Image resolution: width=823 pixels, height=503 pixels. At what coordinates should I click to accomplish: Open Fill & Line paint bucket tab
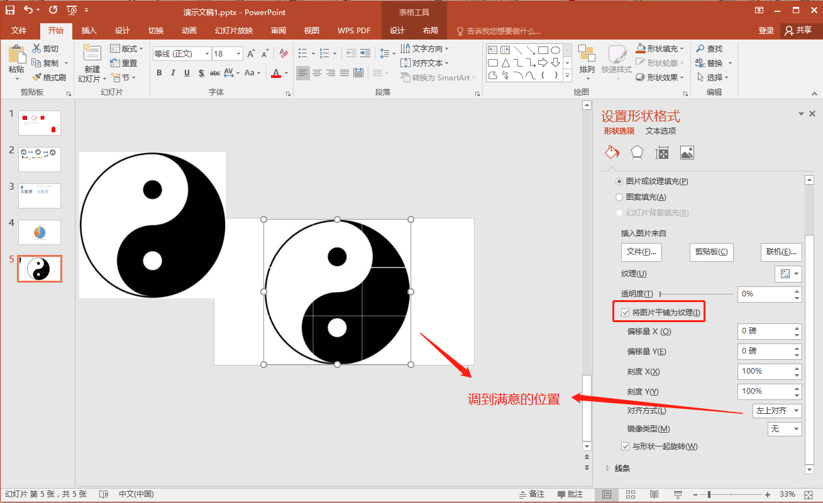point(612,153)
